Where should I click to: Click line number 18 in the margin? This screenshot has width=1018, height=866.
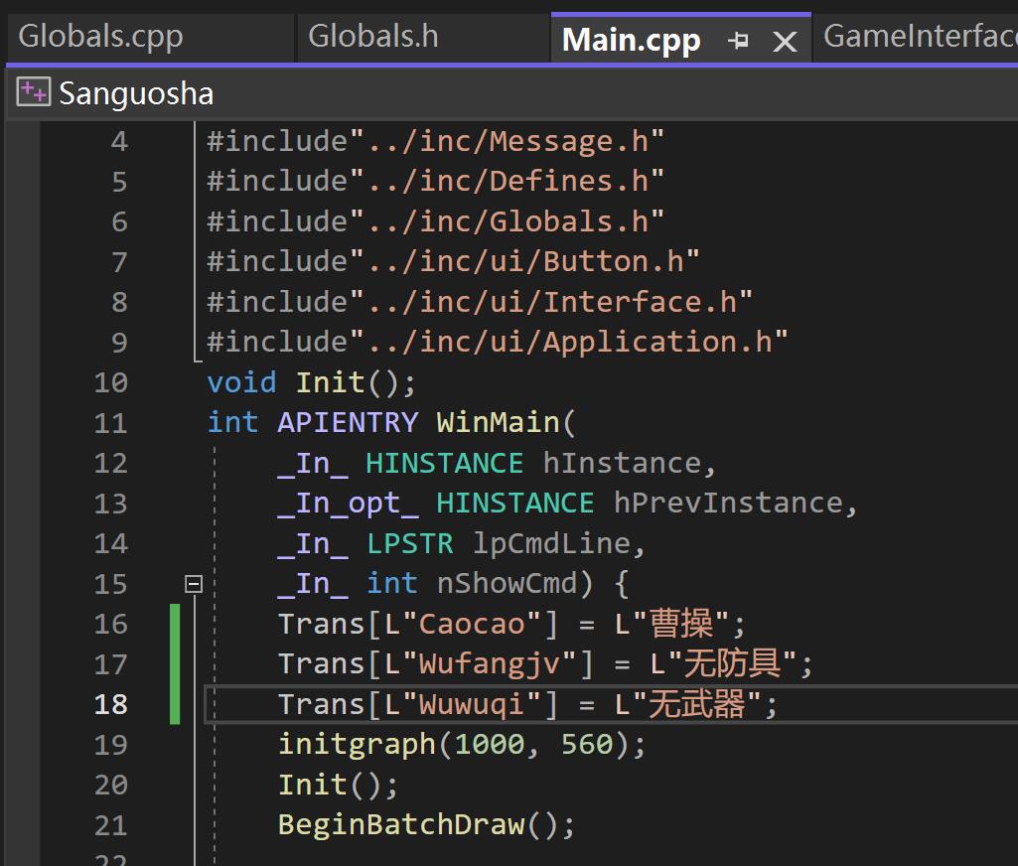tap(110, 703)
